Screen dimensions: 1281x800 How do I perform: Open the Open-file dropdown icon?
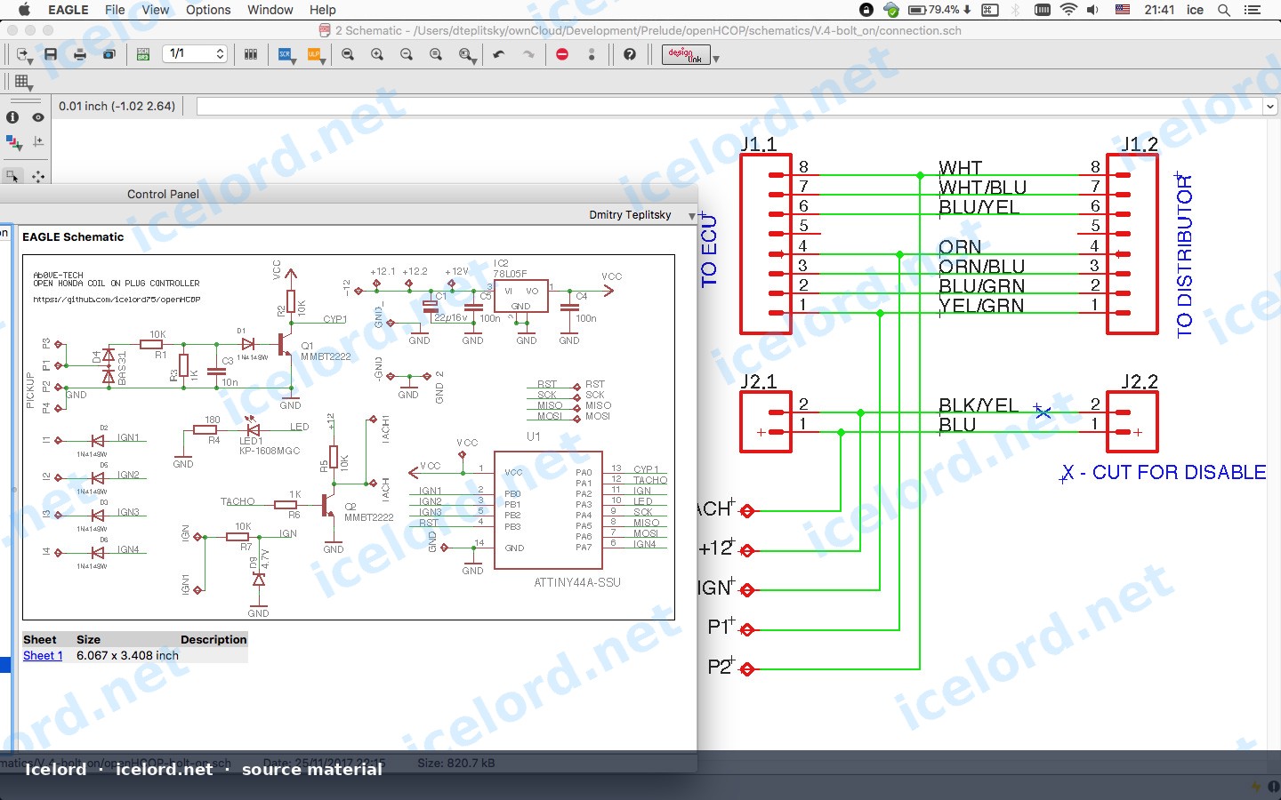(24, 55)
